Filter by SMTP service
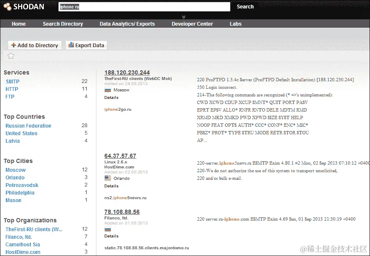 [13, 81]
